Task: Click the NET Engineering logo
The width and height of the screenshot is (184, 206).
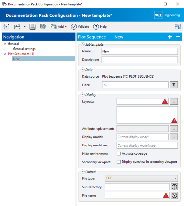Action: tap(167, 15)
